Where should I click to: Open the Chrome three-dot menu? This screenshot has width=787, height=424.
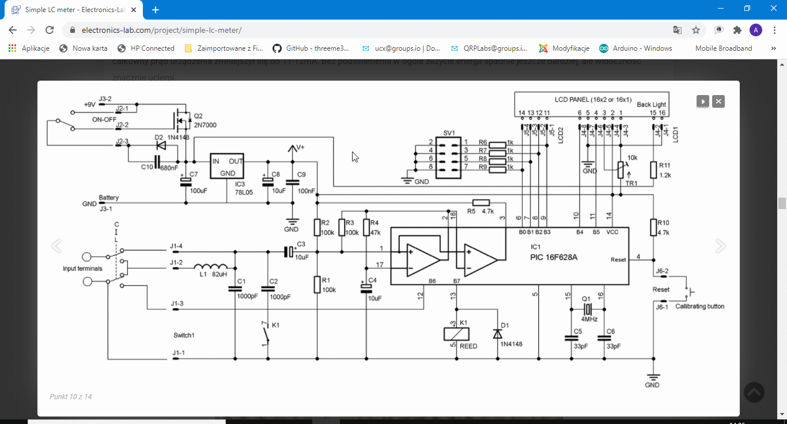[x=774, y=30]
